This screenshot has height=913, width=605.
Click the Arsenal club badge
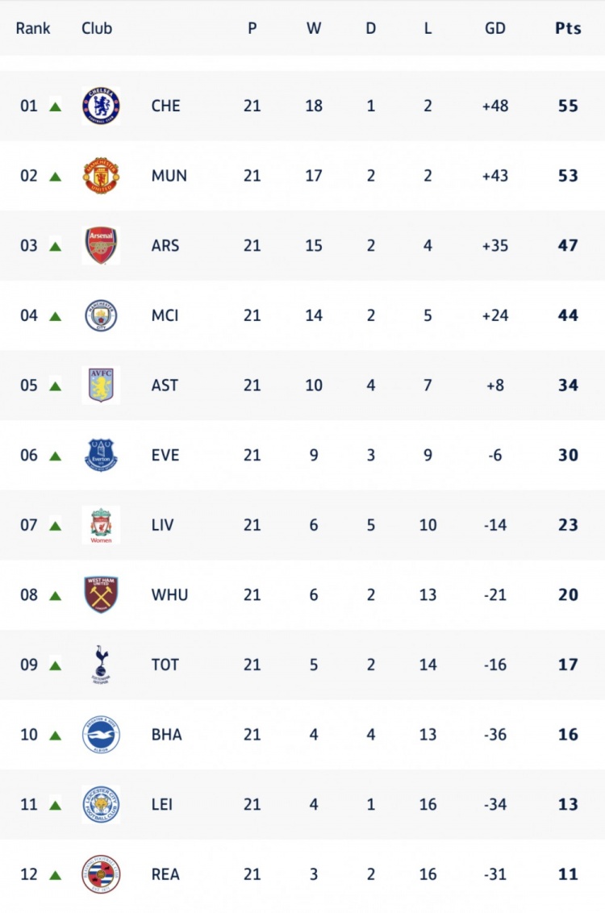tap(101, 245)
